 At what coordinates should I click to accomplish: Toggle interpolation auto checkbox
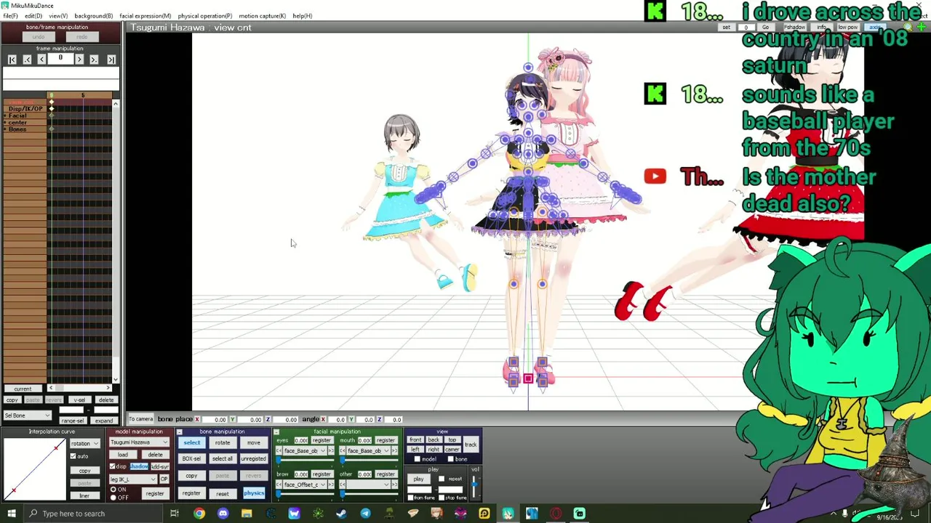(73, 456)
